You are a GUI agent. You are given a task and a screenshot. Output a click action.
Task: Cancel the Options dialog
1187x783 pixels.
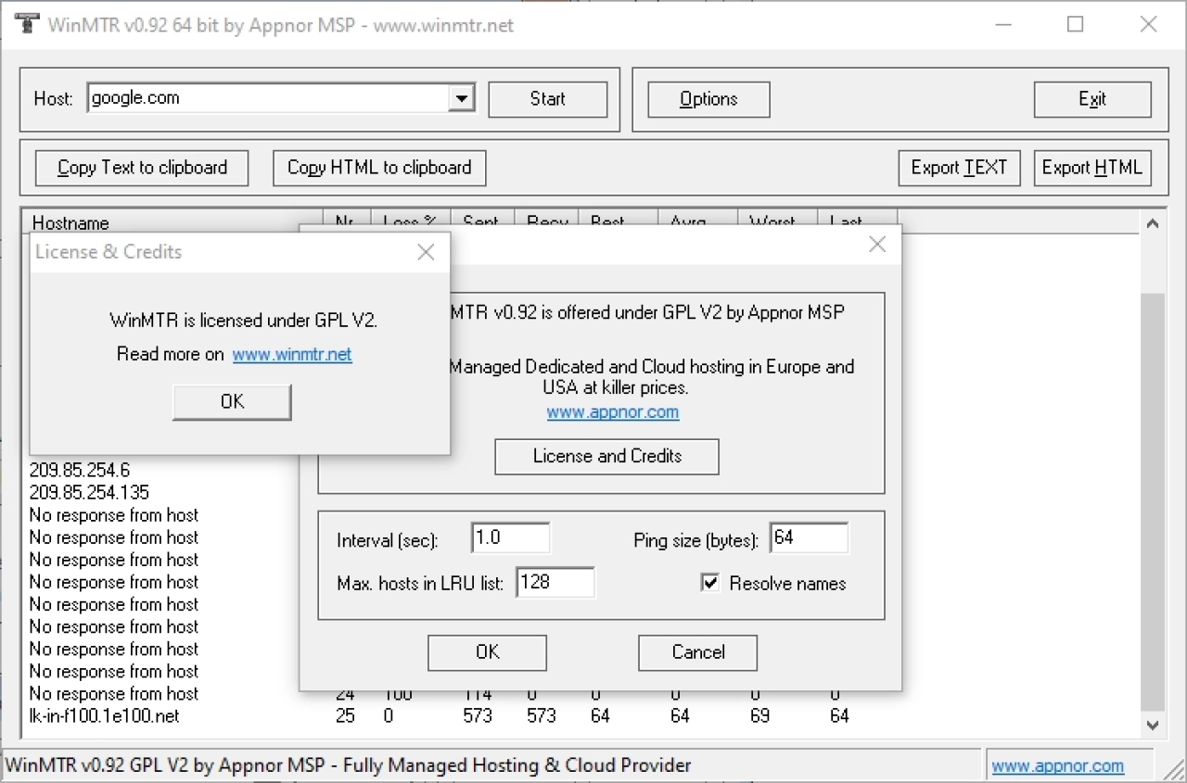[x=697, y=652]
